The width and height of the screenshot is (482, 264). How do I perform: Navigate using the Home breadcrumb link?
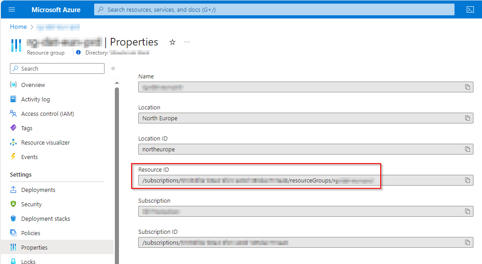pos(18,27)
